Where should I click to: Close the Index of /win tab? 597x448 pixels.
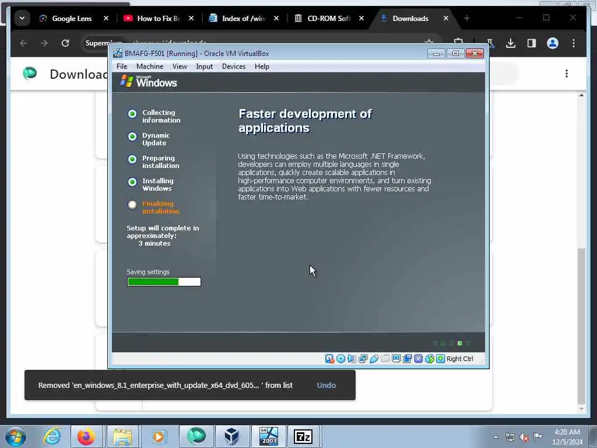pyautogui.click(x=276, y=18)
